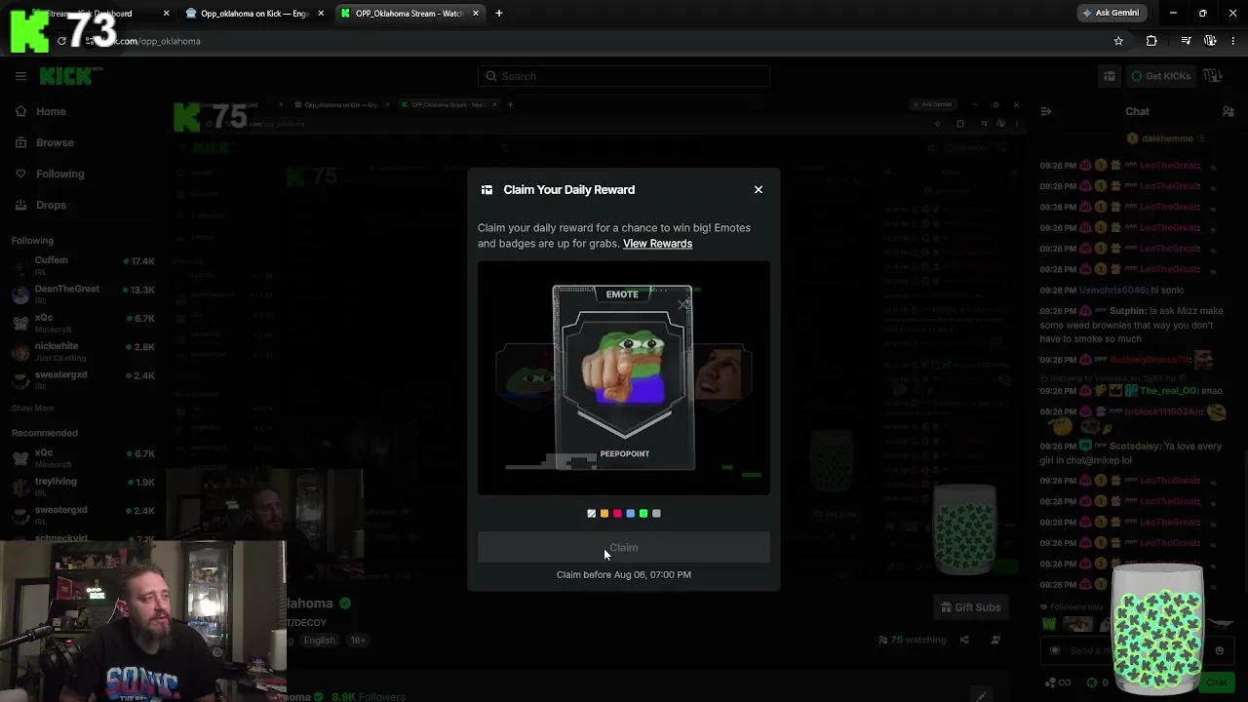The width and height of the screenshot is (1248, 702).
Task: Collapse the chat panel with arrow icon
Action: (1045, 111)
